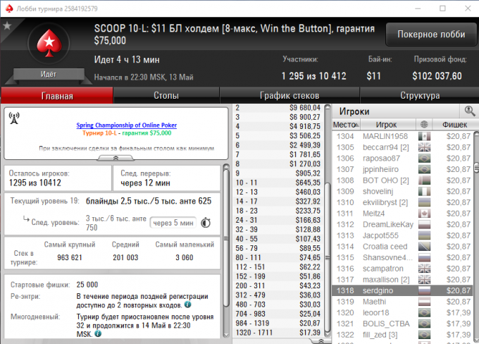The width and height of the screenshot is (479, 344).
Task: Sort players by the Игрок column header
Action: [388, 125]
